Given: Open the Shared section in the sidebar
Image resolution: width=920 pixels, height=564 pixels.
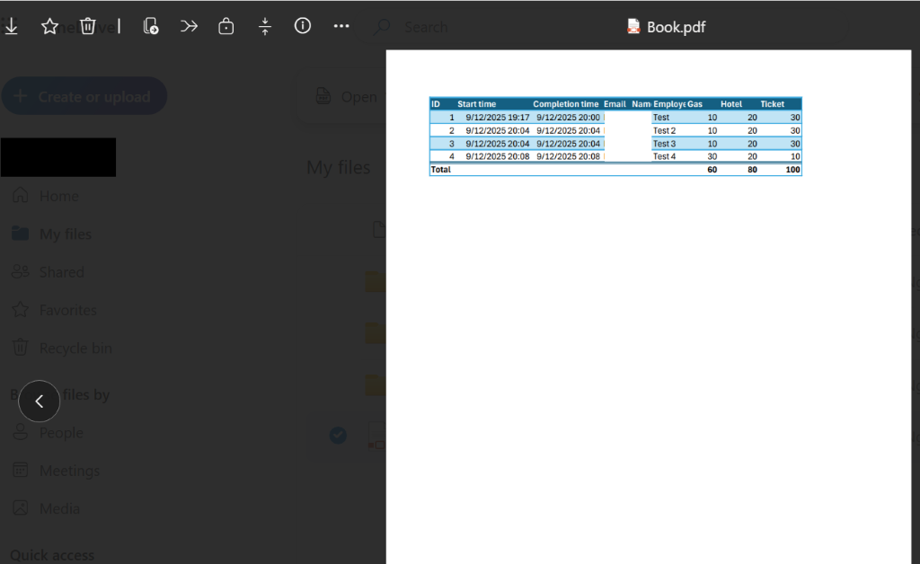Looking at the screenshot, I should pos(49,272).
